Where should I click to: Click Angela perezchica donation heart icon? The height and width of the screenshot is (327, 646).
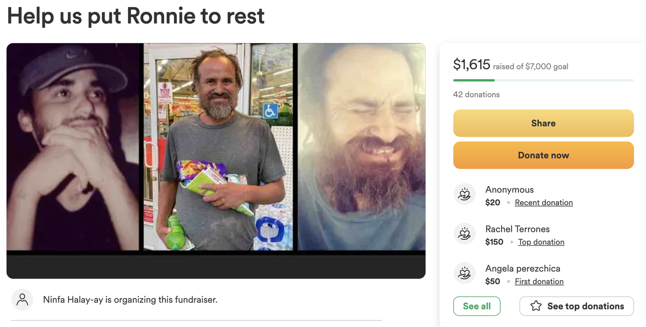(x=464, y=273)
